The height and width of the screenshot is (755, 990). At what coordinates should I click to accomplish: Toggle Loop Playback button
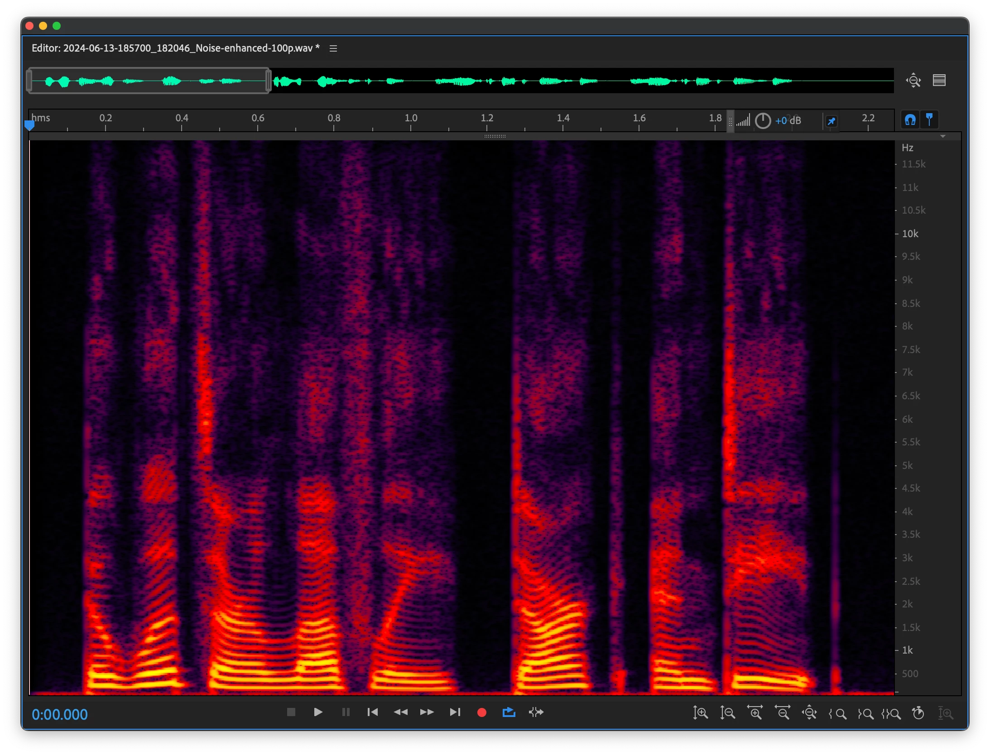[509, 712]
